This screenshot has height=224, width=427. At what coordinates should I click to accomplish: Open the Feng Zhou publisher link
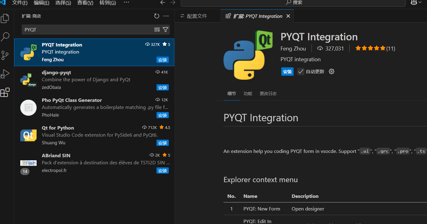[293, 48]
